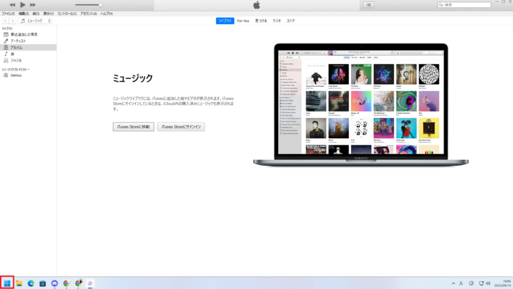The width and height of the screenshot is (513, 289).
Task: Switch to the ラジオ tab
Action: click(x=277, y=21)
